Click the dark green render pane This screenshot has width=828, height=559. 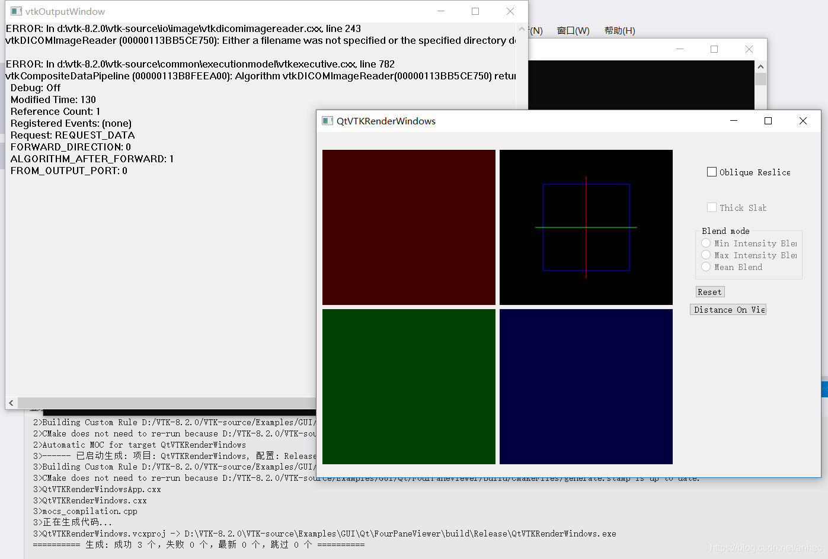point(409,387)
